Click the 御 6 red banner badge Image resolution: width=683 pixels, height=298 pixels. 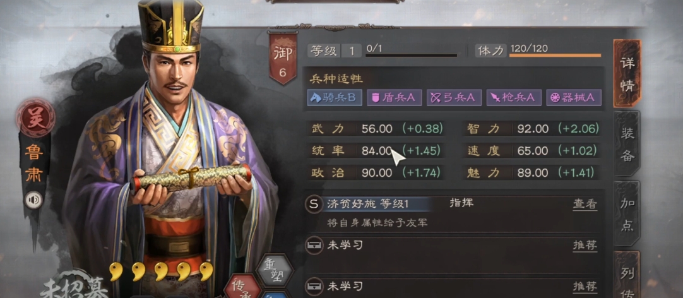point(283,57)
